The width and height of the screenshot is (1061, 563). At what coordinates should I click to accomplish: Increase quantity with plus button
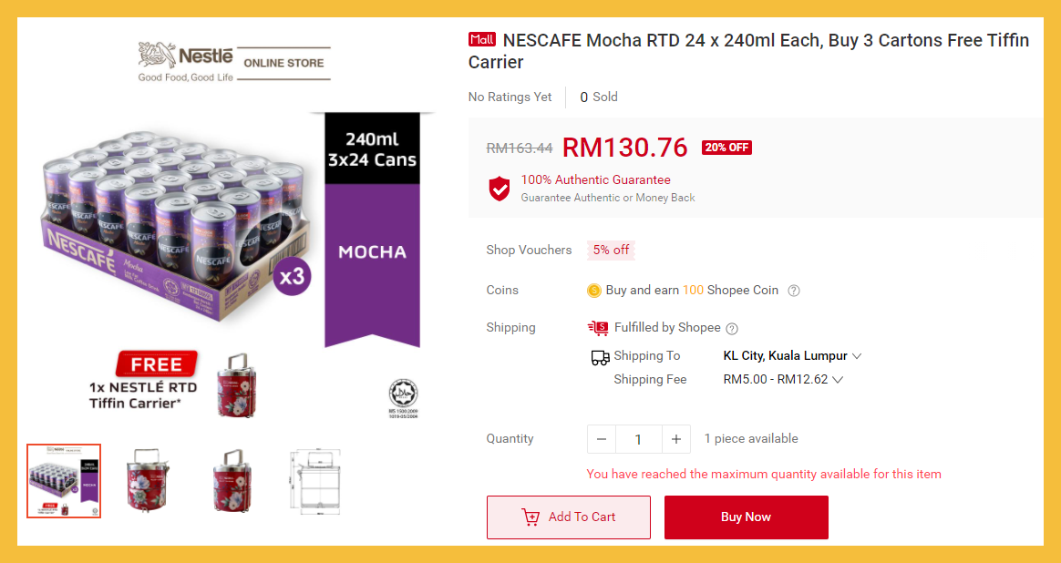(x=675, y=439)
